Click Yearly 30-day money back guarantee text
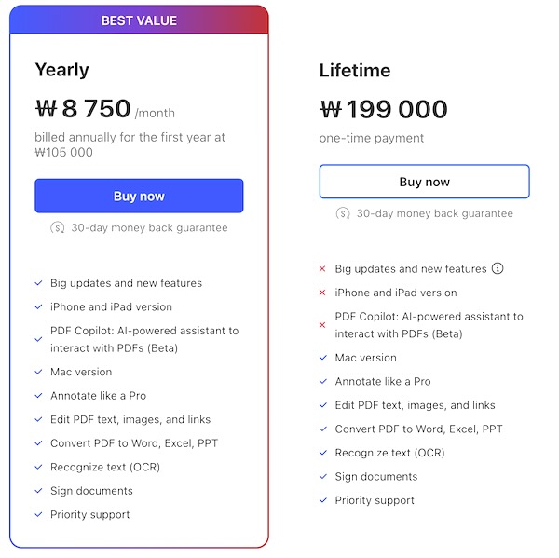559x558 pixels. [x=149, y=227]
